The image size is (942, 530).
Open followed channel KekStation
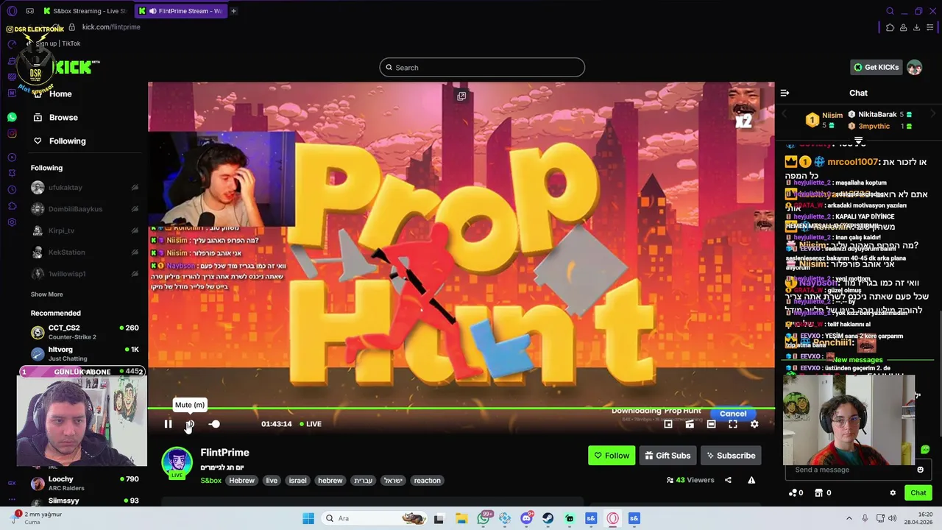coord(85,252)
